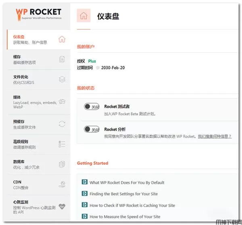The image size is (242, 225).
Task: Click the 我的状态 section heading
Action: [x=86, y=88]
